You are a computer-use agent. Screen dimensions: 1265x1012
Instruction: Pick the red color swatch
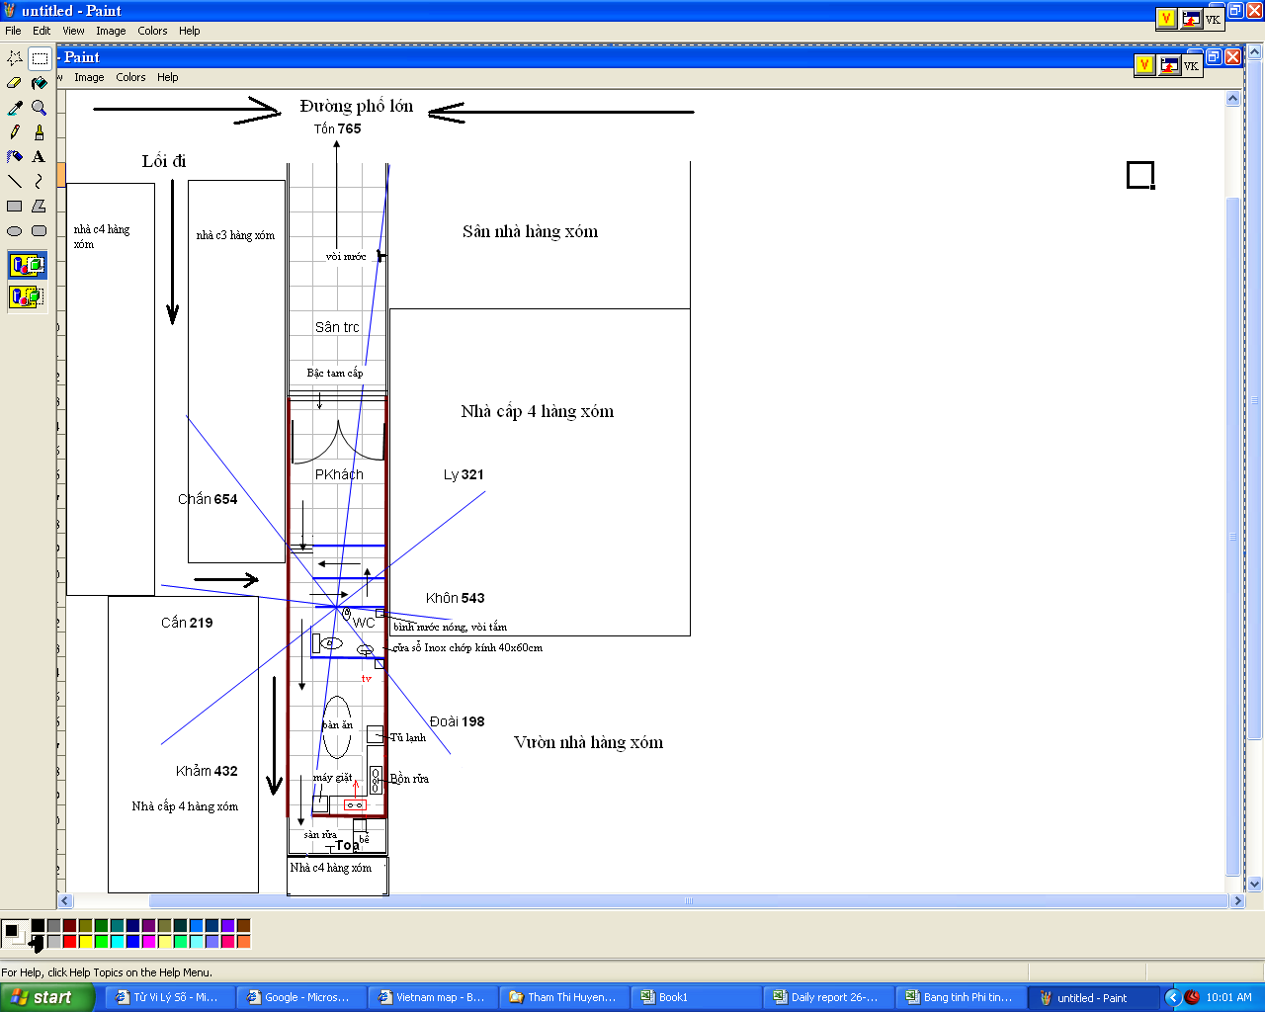(x=69, y=942)
